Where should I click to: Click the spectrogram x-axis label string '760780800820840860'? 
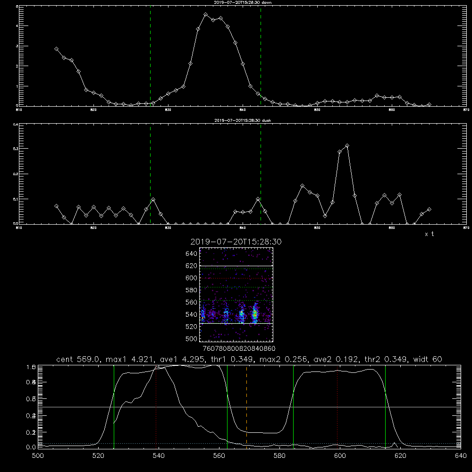pos(239,348)
